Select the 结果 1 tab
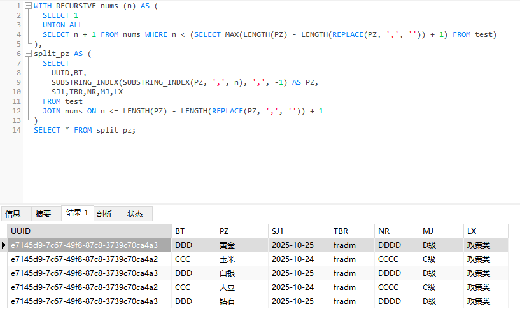Viewport: 520px width, 311px height. 77,213
